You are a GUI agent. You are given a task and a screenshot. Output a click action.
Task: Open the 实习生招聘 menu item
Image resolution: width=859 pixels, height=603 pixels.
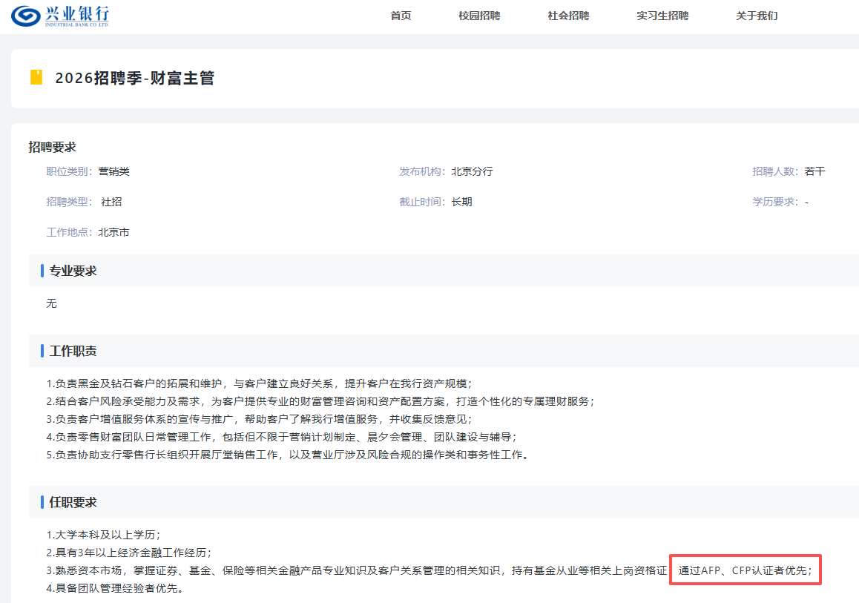coord(662,16)
